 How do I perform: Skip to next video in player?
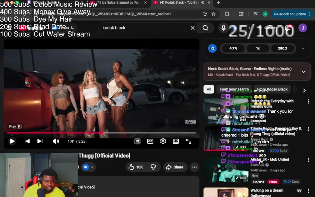point(40,141)
